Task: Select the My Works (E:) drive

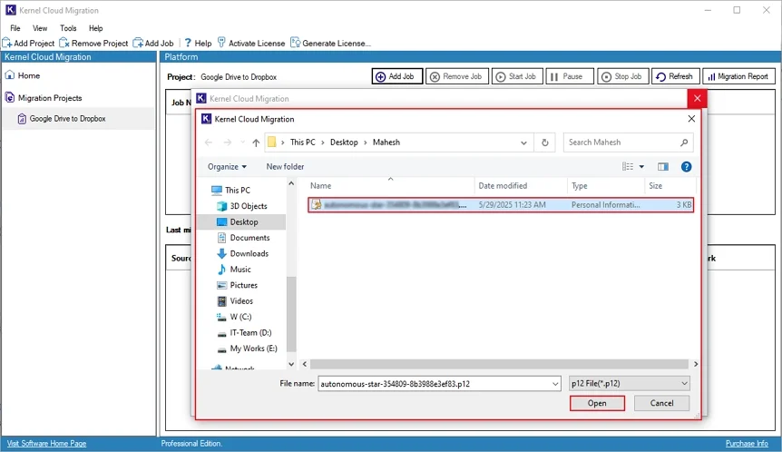Action: pos(248,349)
